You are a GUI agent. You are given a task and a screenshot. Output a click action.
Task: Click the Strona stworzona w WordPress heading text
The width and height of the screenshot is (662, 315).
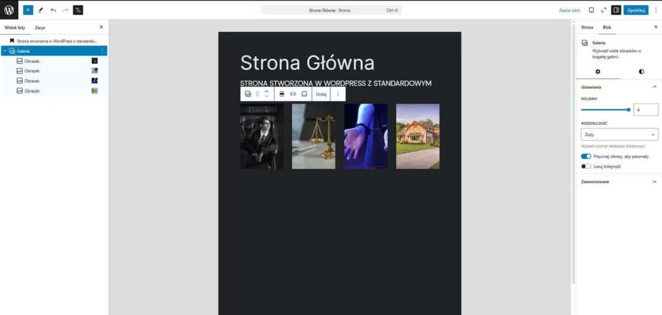click(x=336, y=83)
